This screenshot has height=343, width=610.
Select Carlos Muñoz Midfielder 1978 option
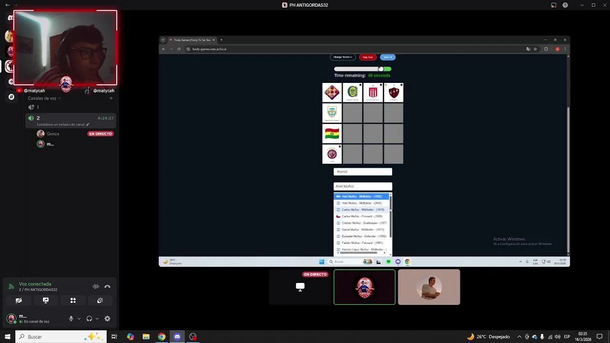361,210
